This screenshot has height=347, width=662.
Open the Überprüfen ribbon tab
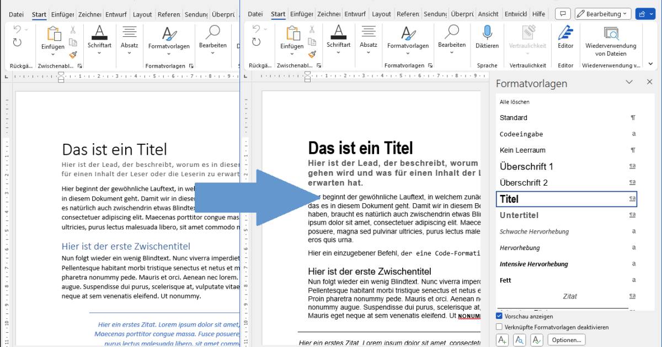click(x=462, y=14)
